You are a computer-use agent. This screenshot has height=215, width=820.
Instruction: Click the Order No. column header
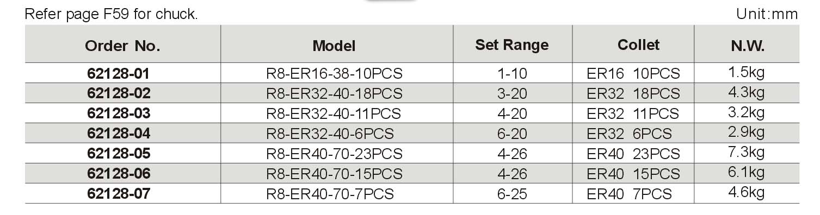point(122,46)
